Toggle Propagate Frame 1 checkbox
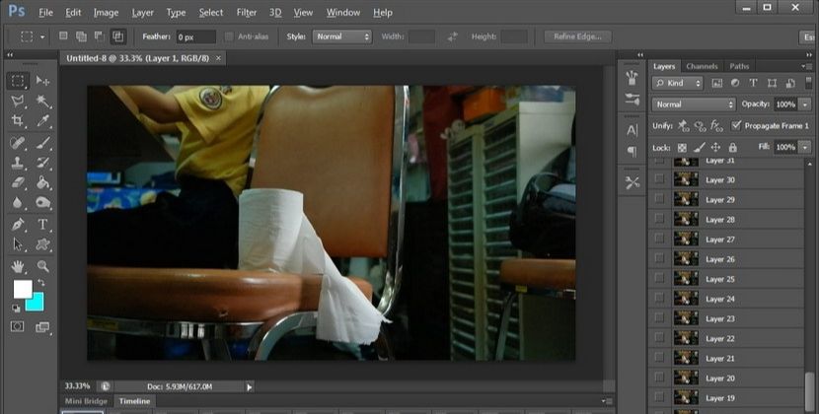 click(736, 125)
